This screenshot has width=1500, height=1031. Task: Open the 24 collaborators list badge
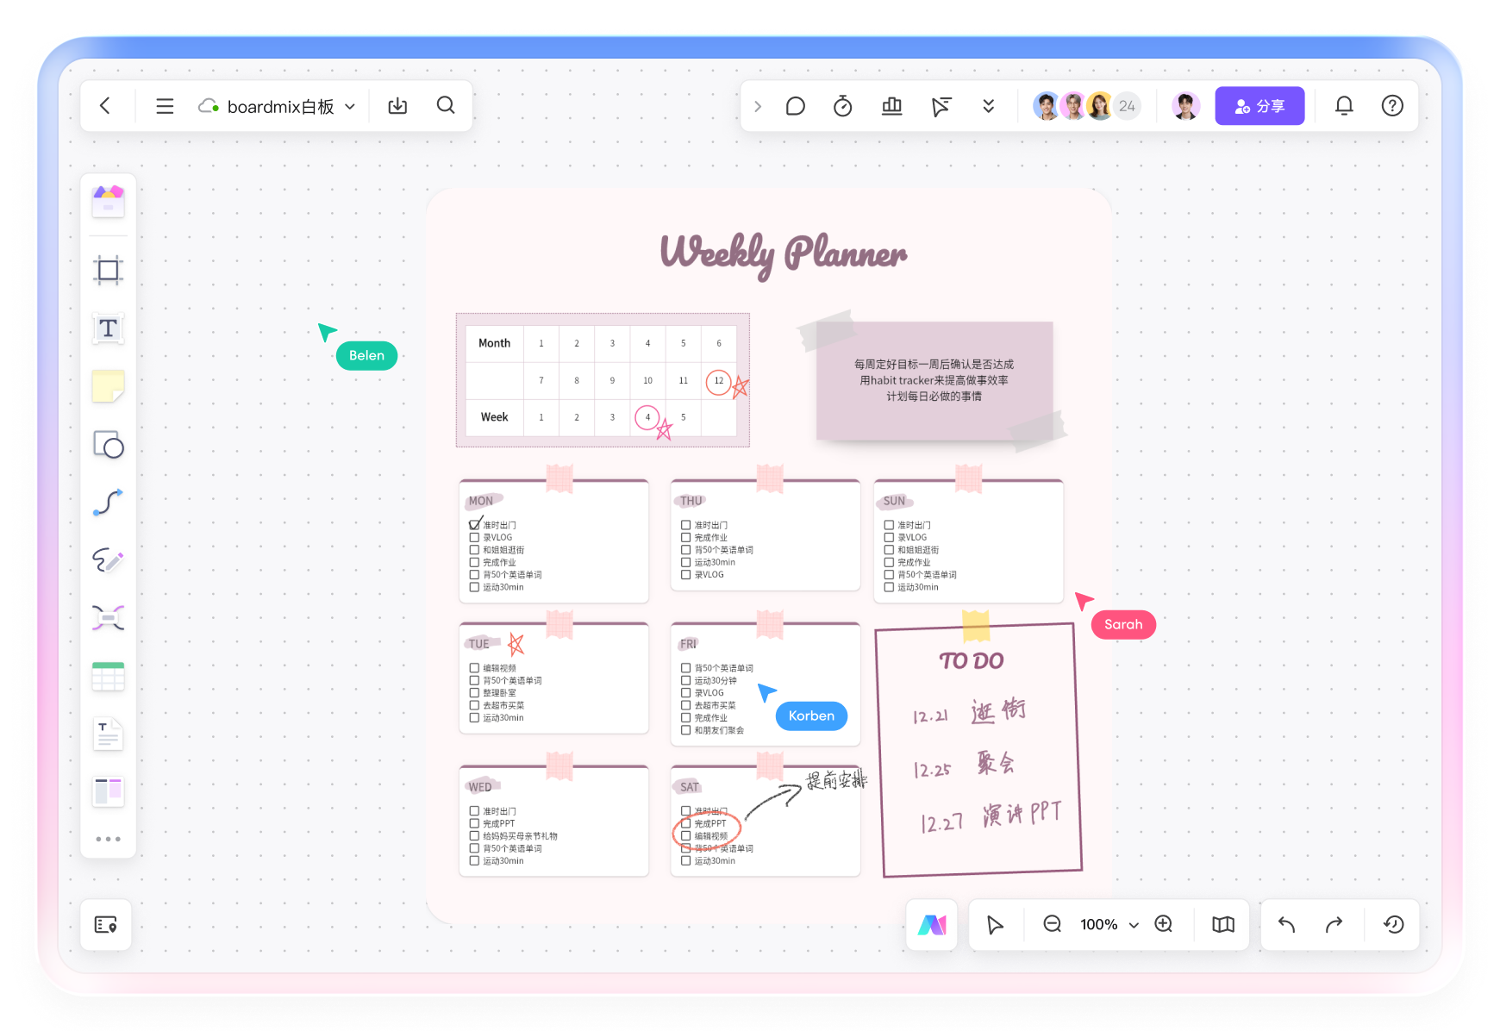[1127, 106]
